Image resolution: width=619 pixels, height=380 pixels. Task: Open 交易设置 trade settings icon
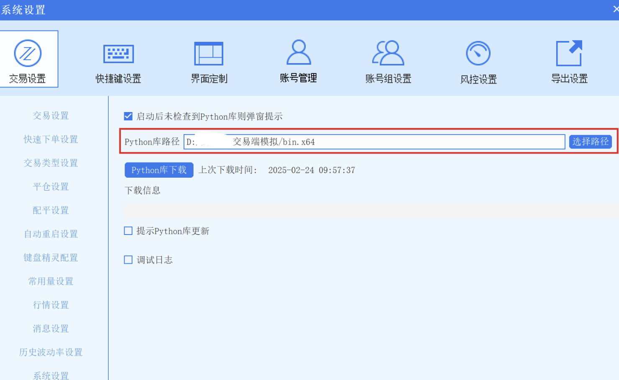[x=28, y=59]
